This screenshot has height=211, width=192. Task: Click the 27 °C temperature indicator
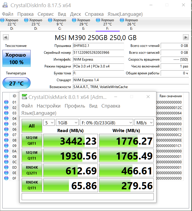click(x=17, y=83)
